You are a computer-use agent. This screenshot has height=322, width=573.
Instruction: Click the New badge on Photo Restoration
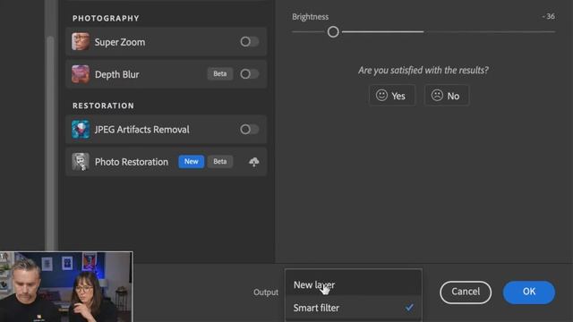[x=191, y=161]
